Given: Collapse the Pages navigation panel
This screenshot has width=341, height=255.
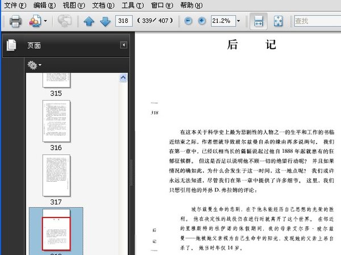Looking at the screenshot, I should tap(123, 45).
